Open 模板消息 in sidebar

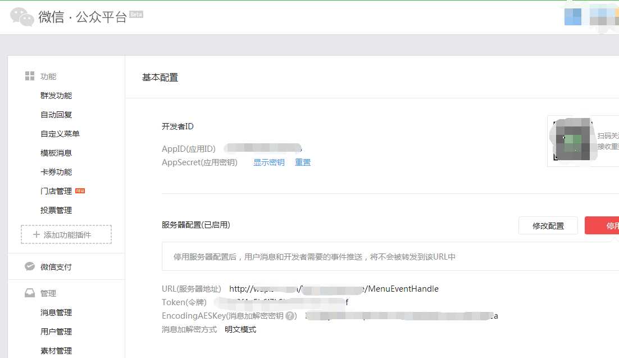[56, 153]
